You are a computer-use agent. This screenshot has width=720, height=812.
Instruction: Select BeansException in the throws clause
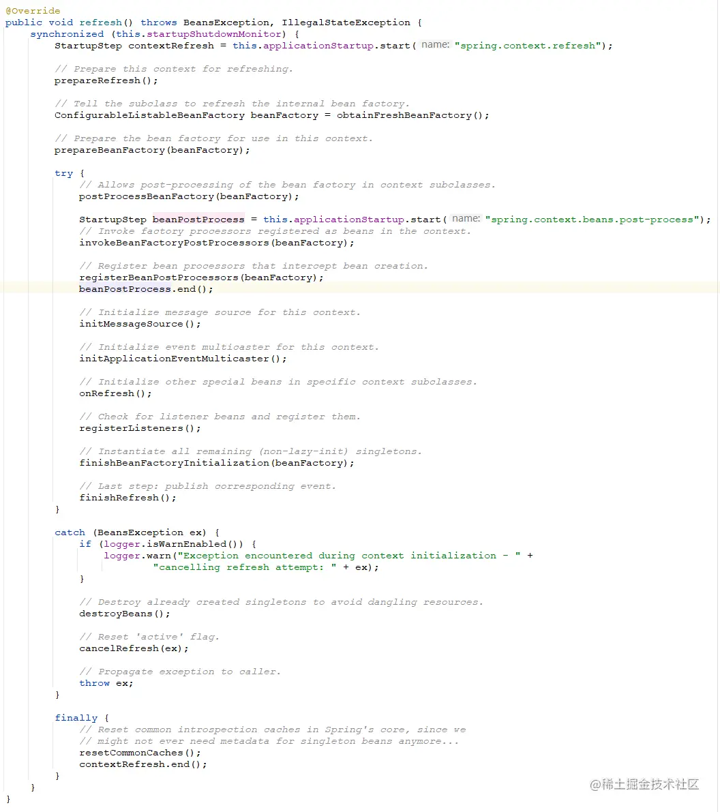pos(226,22)
